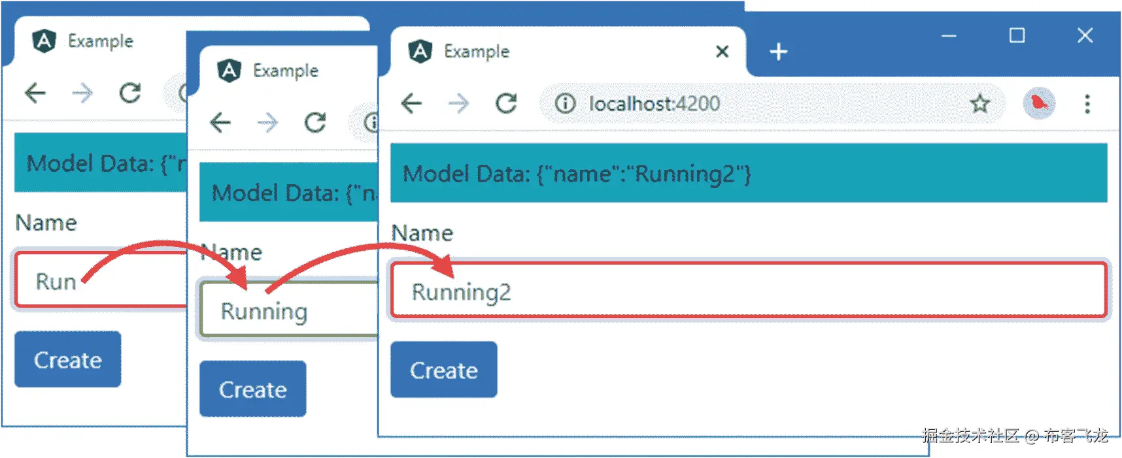Image resolution: width=1122 pixels, height=458 pixels.
Task: Click forward arrow in middle browser window
Action: pos(268,122)
